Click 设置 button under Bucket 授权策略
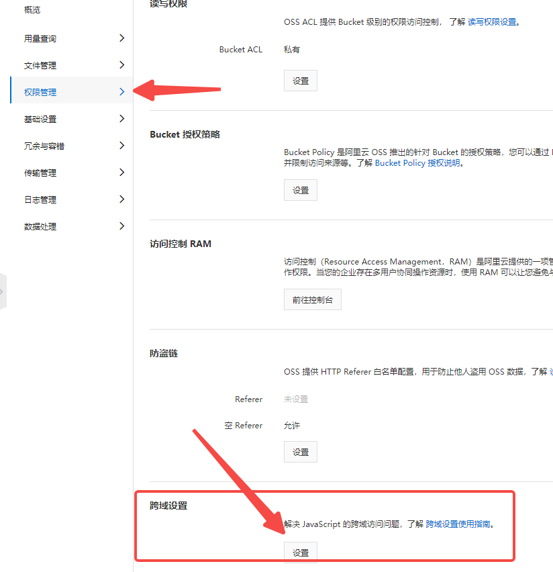Image resolution: width=553 pixels, height=572 pixels. 301,190
